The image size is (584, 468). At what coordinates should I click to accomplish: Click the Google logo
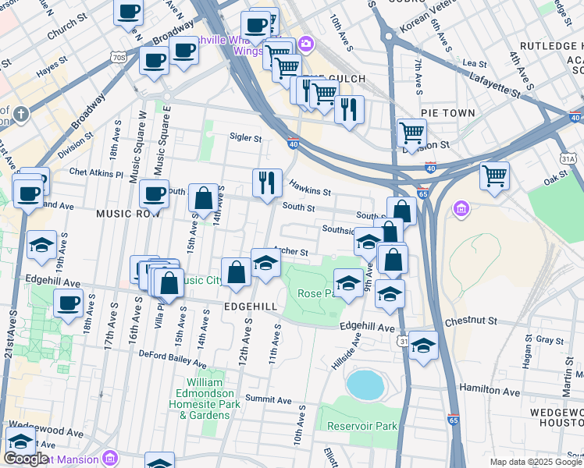click(x=26, y=458)
